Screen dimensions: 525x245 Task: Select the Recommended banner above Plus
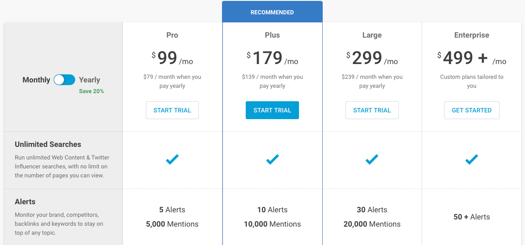(272, 12)
